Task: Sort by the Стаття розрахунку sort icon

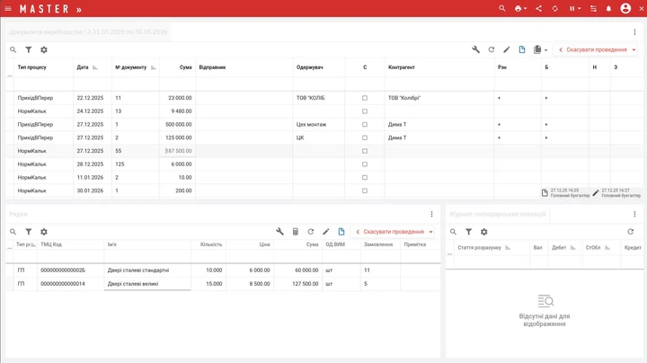Action: click(x=508, y=248)
